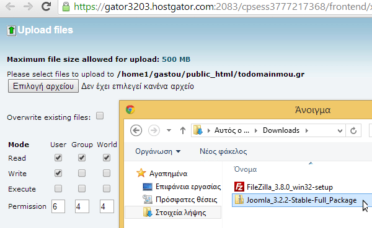Toggle World Read permission checkbox
372x228 pixels.
coord(107,158)
